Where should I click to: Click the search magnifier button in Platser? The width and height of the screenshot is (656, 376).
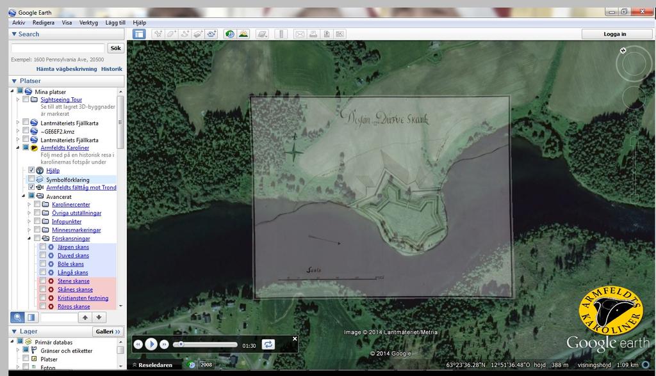pyautogui.click(x=17, y=318)
